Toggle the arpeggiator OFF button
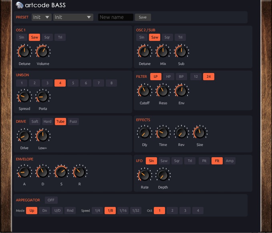Screen dimensions: 272x233 [51, 200]
